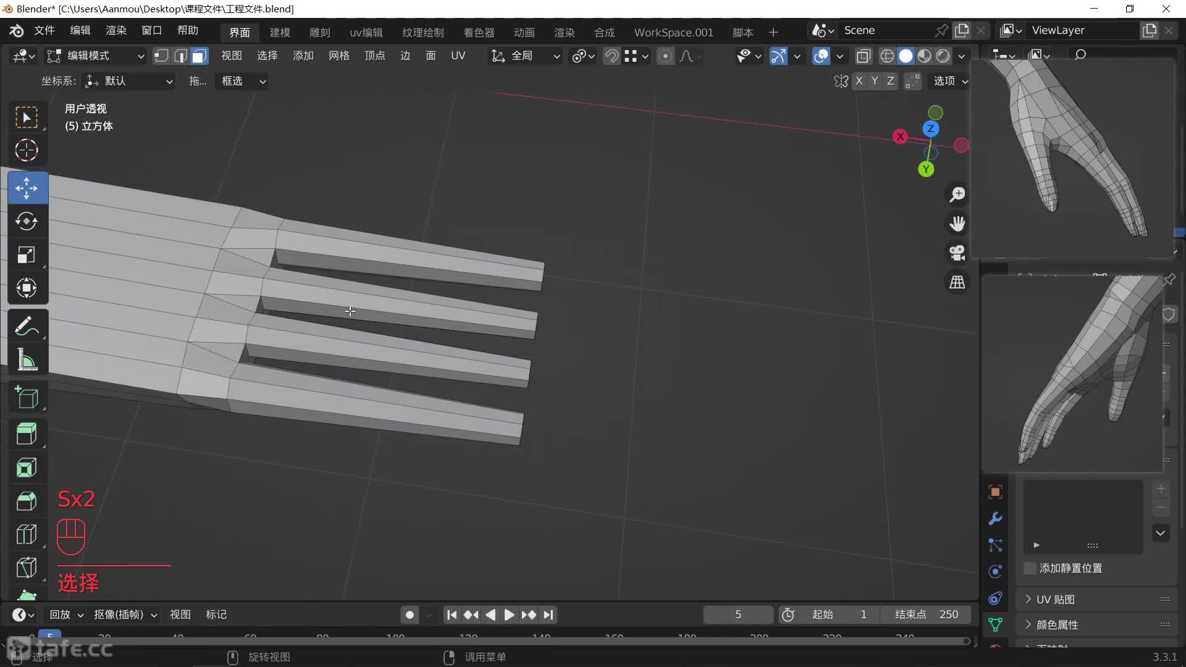Select the Loop Cut tool
The image size is (1186, 667).
coord(27,534)
